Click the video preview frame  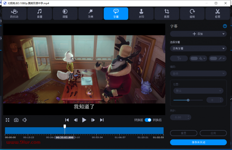84,69
